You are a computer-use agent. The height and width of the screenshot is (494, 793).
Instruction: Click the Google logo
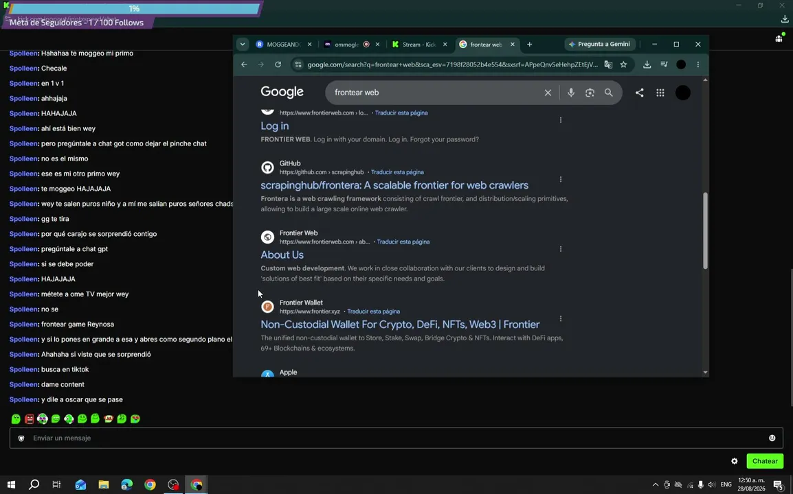(x=282, y=93)
